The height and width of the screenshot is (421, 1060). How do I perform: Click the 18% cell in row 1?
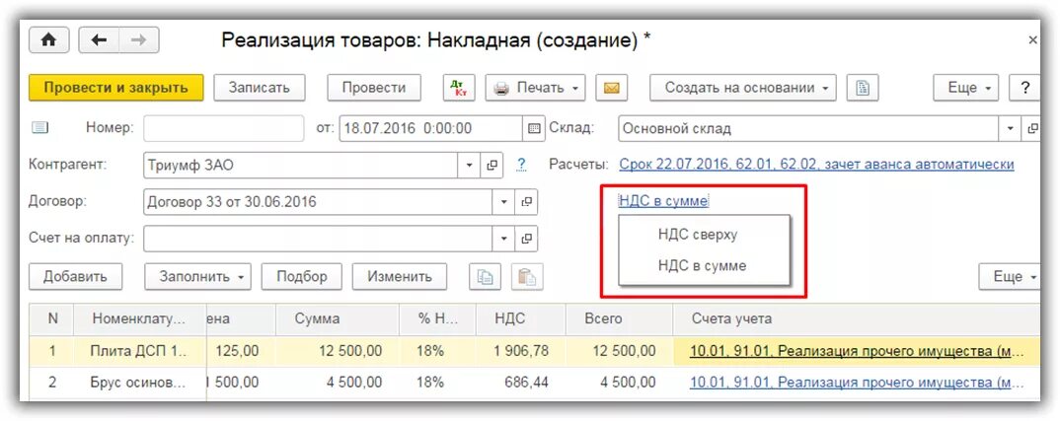tap(437, 351)
